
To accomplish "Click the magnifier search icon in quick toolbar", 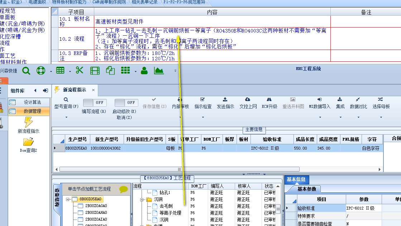I will pos(26,71).
